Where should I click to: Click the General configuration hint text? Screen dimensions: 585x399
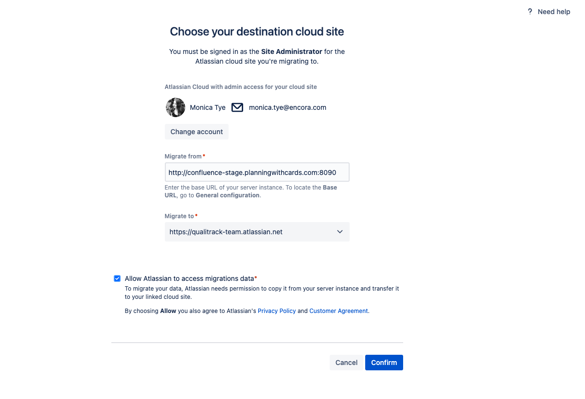228,195
